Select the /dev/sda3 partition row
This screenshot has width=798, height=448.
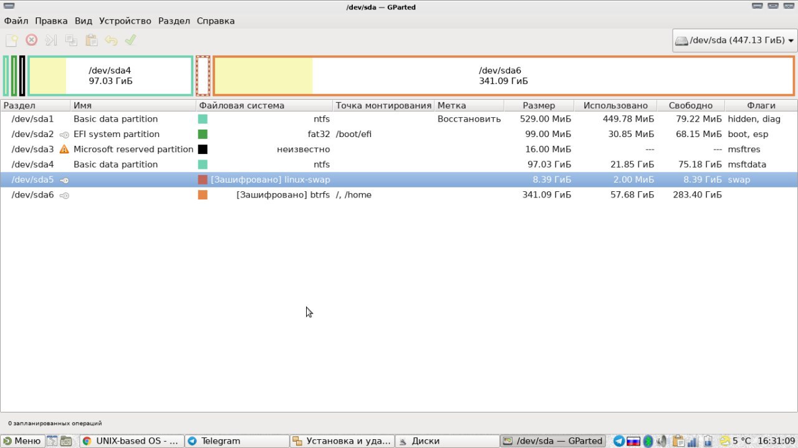399,150
